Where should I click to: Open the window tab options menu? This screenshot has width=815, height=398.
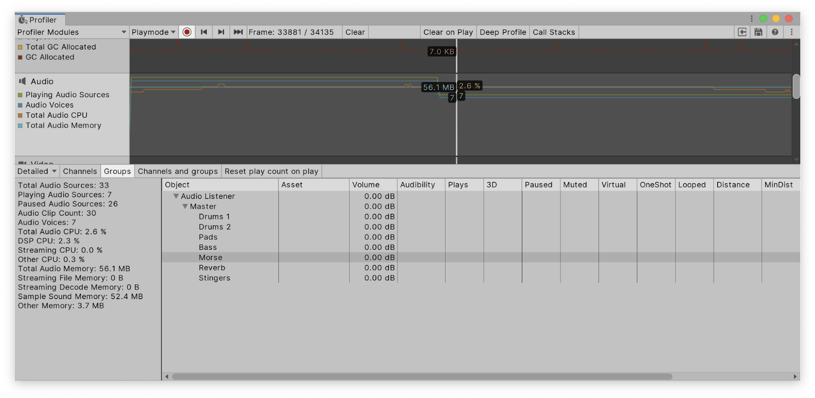coord(751,19)
